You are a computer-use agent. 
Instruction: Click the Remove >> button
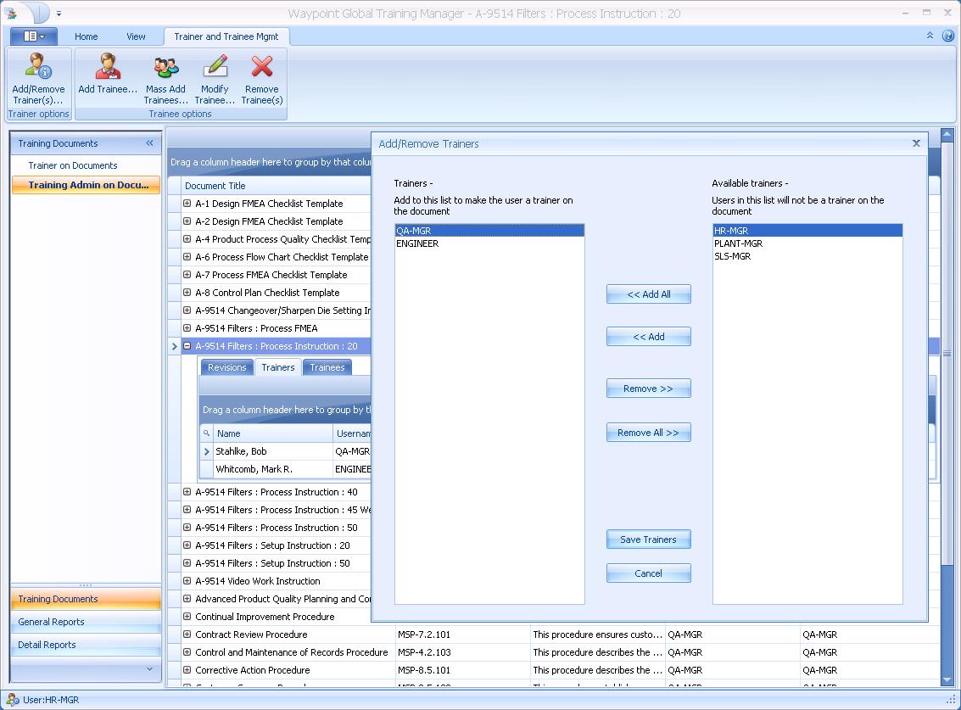coord(648,389)
